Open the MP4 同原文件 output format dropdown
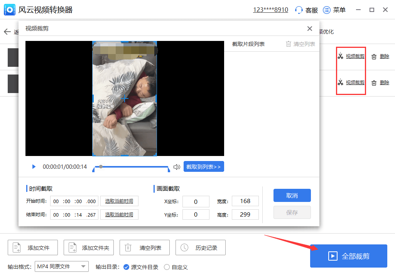Image resolution: width=395 pixels, height=278 pixels. [x=61, y=266]
